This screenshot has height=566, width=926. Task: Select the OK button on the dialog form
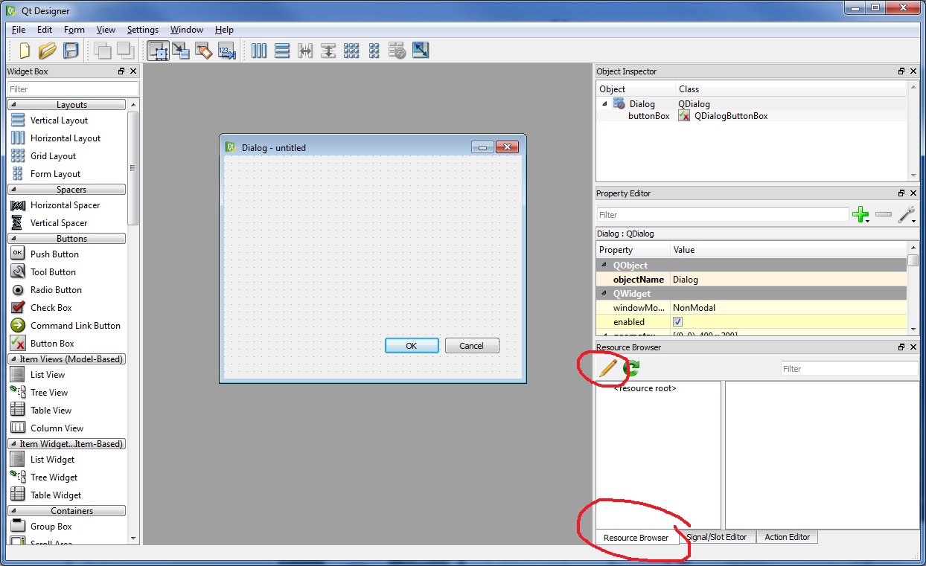coord(412,345)
